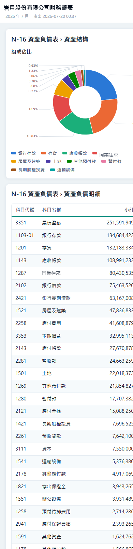Toggle 存貨 legend swatch
Screen dimensions: 133x549
pyautogui.click(x=43, y=153)
